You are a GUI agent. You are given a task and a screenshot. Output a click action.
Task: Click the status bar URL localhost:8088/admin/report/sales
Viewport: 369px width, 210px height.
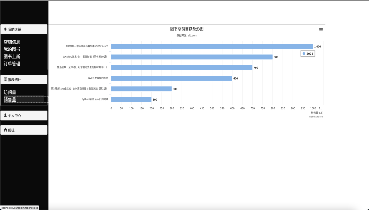(20, 208)
